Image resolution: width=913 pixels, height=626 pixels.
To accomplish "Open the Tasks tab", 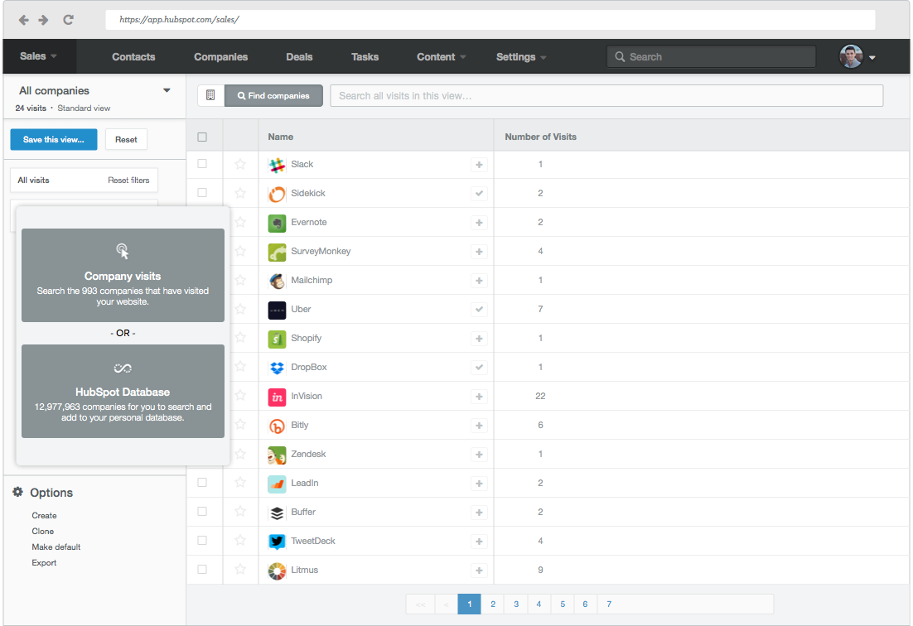I will point(365,57).
